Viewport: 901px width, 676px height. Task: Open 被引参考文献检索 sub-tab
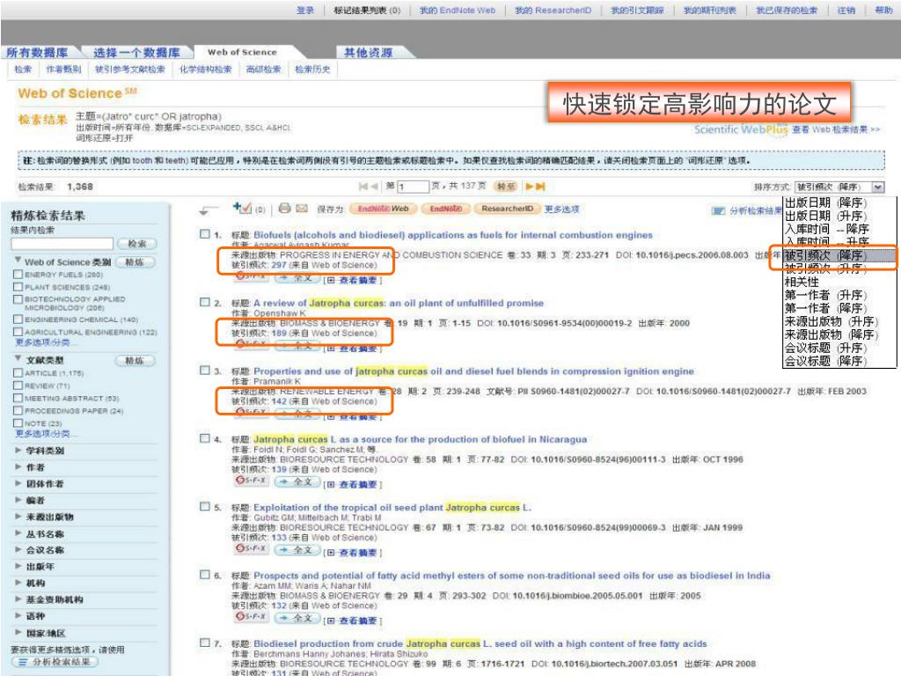(x=130, y=69)
